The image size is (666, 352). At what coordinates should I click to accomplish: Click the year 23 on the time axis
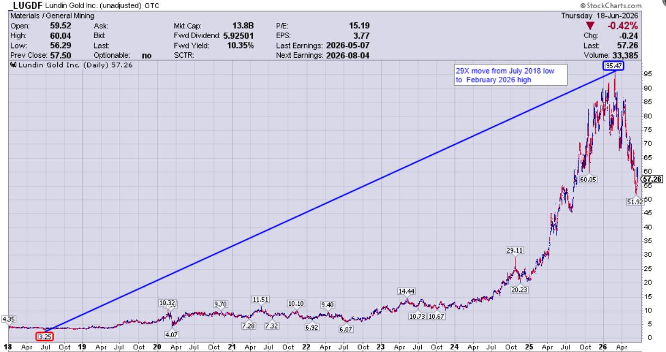pyautogui.click(x=380, y=346)
